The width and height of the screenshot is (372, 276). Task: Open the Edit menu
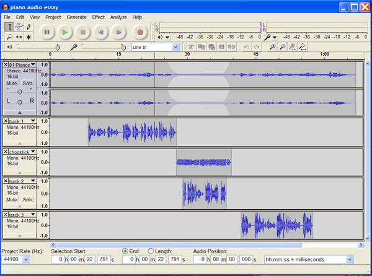[x=20, y=17]
